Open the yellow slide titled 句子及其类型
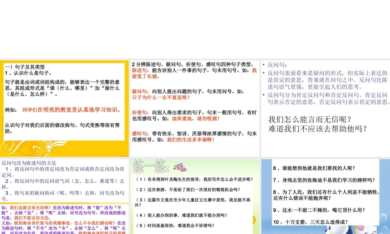Screen dimensions: 390x234 coord(64,108)
